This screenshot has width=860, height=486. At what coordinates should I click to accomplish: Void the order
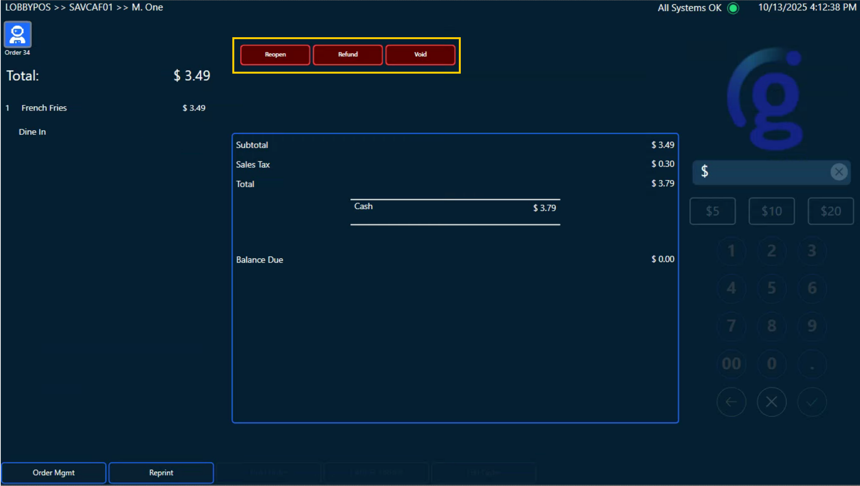tap(420, 55)
